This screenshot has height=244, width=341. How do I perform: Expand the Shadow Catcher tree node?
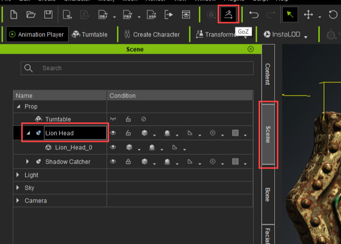coord(28,162)
